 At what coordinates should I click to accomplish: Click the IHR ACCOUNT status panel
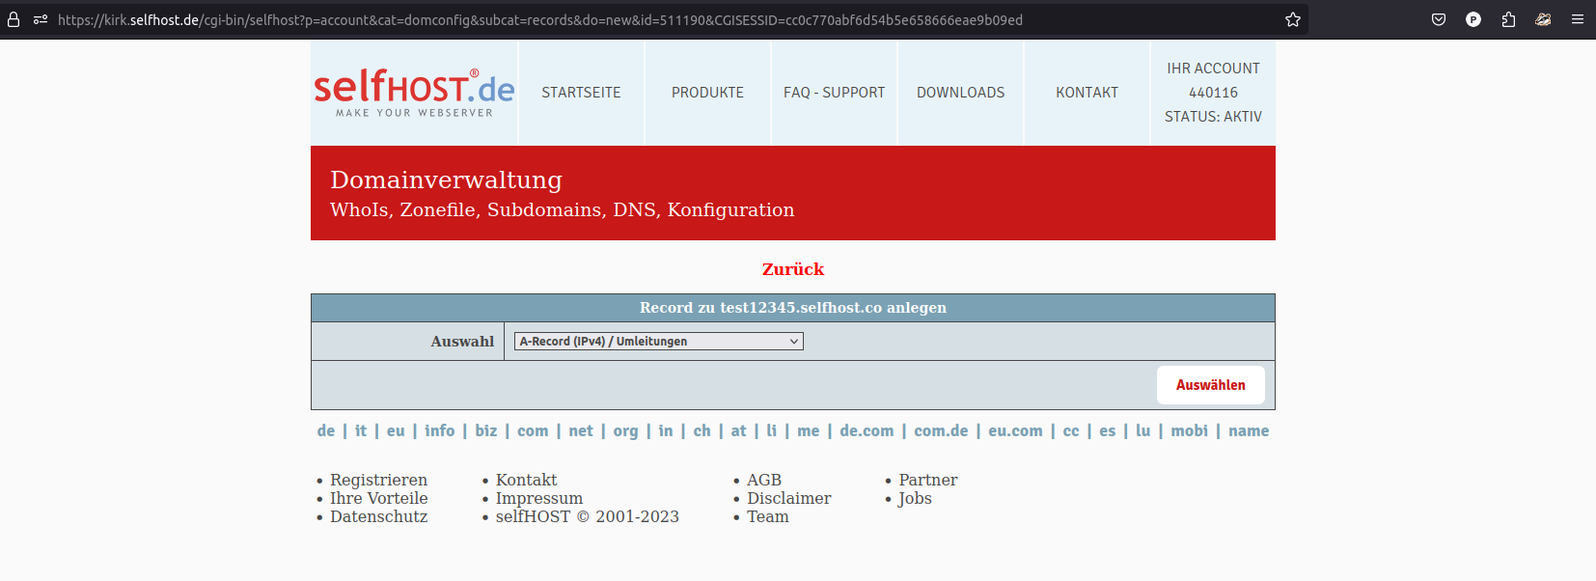pos(1213,93)
